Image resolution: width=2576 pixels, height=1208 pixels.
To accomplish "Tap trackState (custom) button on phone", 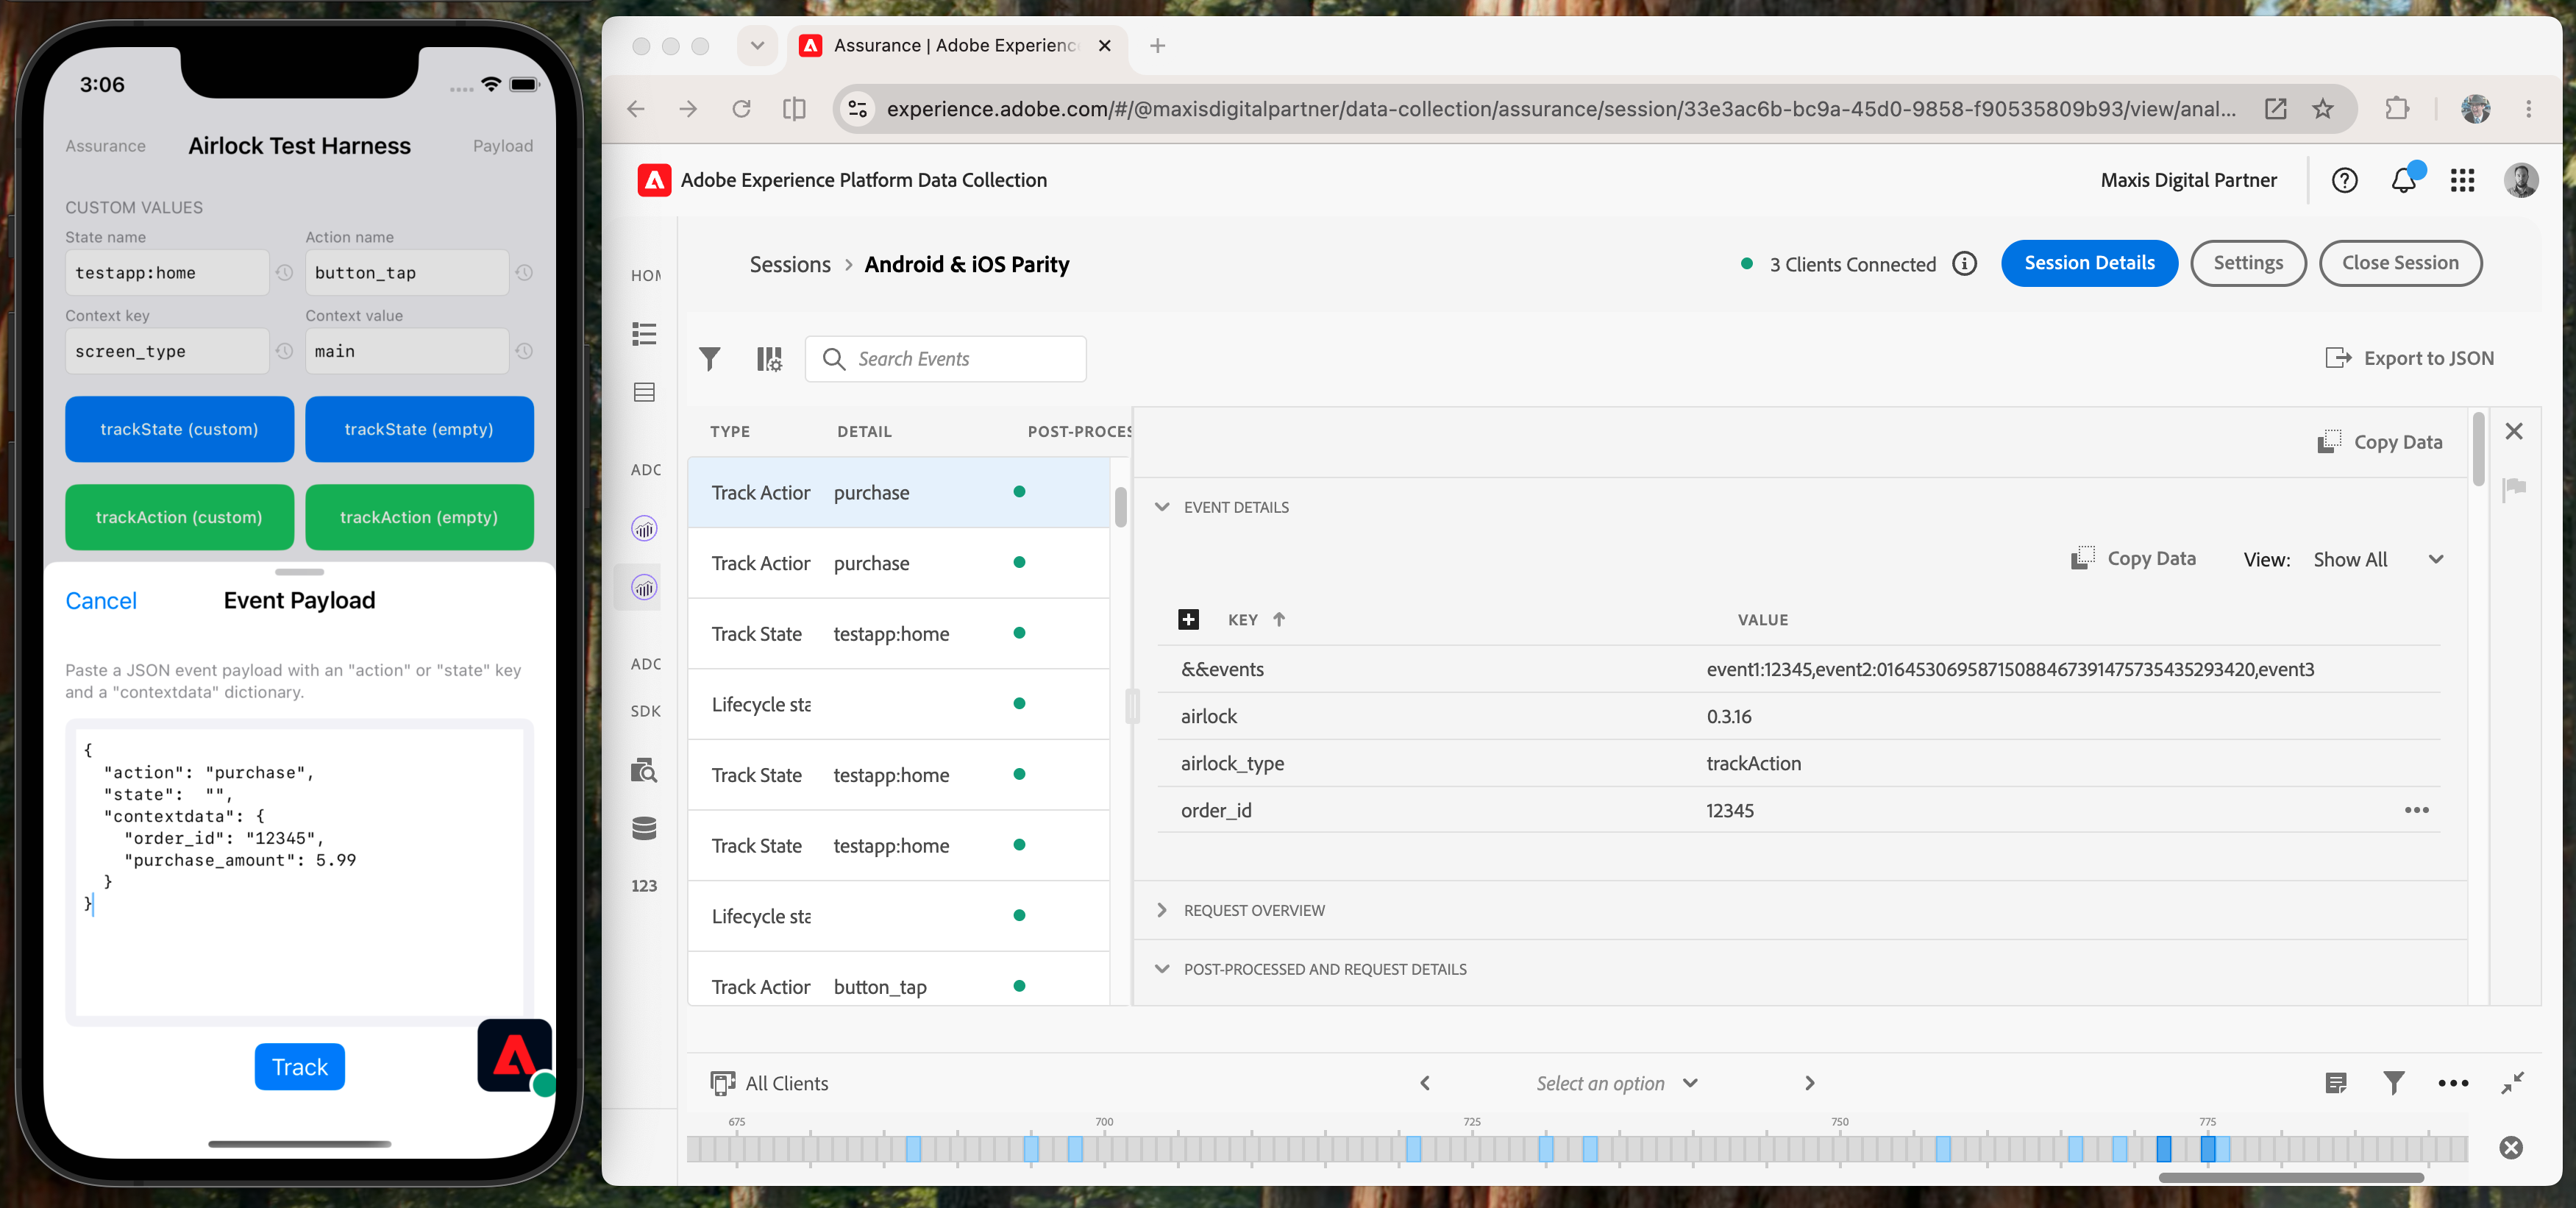I will pyautogui.click(x=179, y=429).
